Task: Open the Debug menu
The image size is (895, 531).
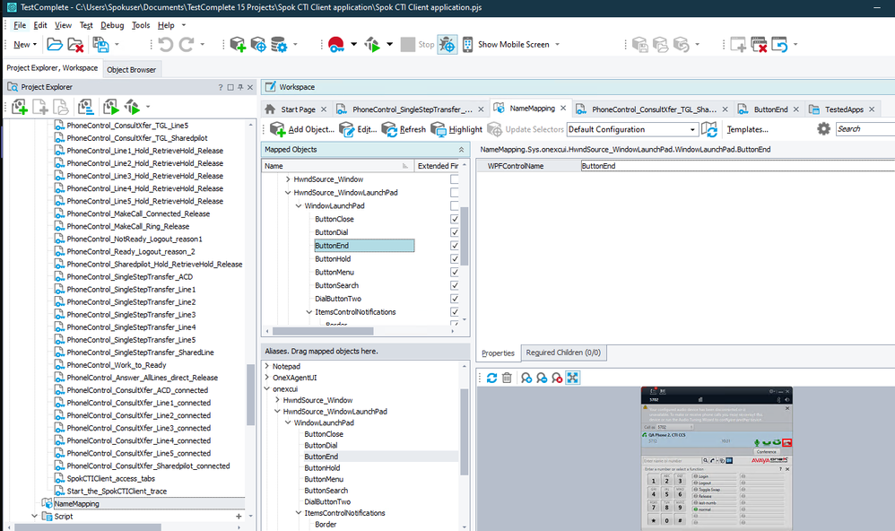Action: (x=112, y=25)
